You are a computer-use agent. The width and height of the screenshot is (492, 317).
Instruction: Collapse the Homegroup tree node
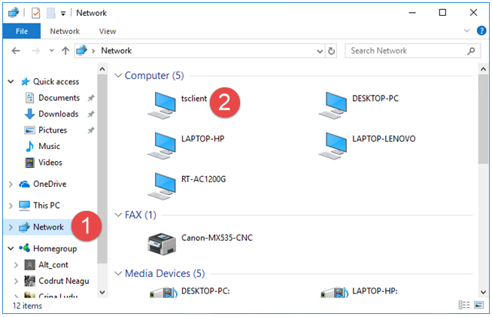(11, 248)
